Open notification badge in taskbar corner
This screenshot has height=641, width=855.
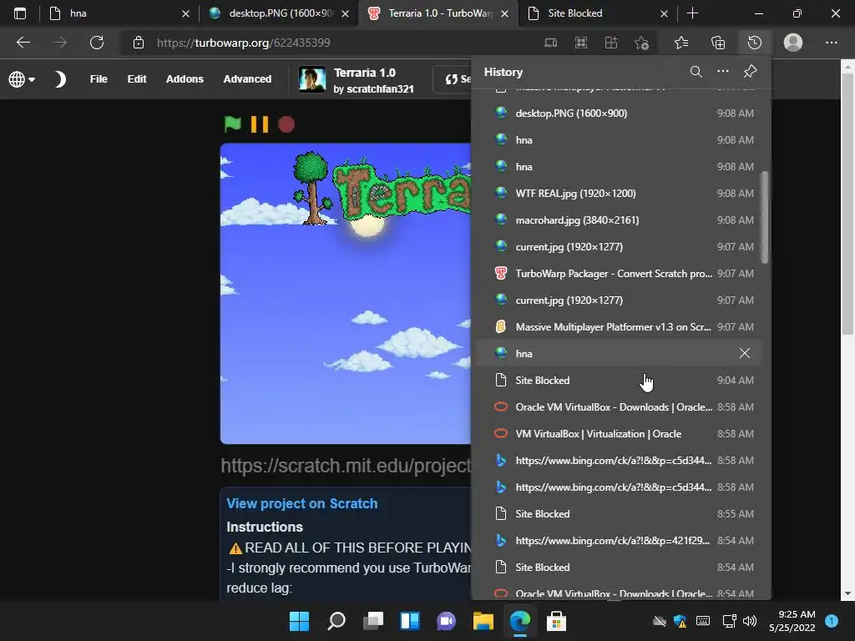click(832, 621)
